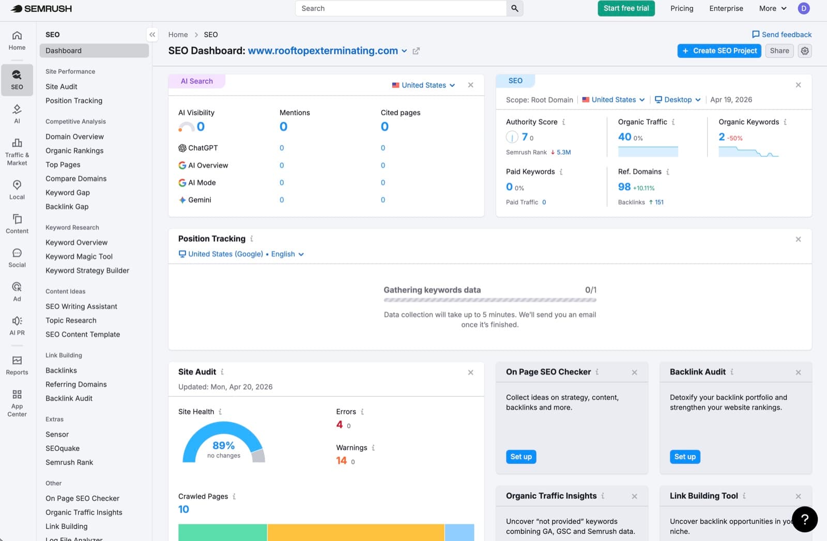This screenshot has height=541, width=827.
Task: Click Start free trial button
Action: click(x=626, y=8)
